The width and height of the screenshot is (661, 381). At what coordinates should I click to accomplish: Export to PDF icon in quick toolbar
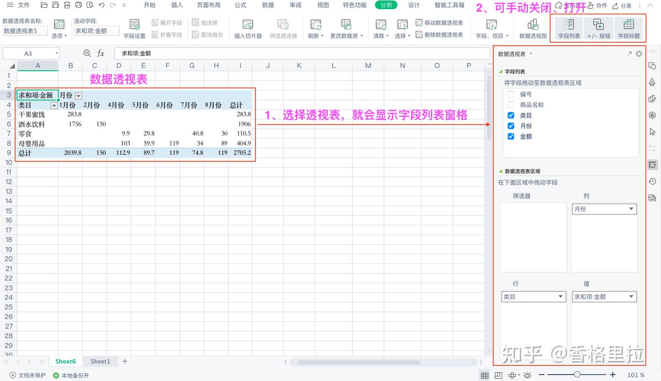click(x=67, y=6)
